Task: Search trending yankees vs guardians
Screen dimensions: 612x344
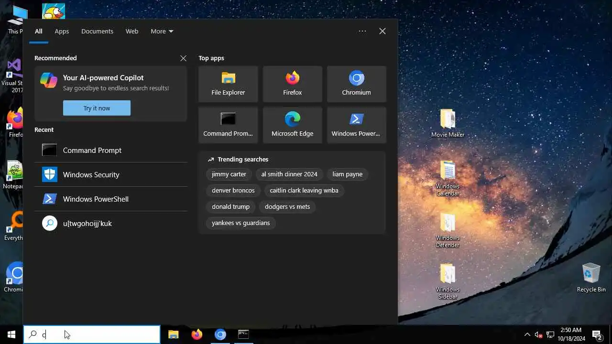Action: pyautogui.click(x=241, y=223)
